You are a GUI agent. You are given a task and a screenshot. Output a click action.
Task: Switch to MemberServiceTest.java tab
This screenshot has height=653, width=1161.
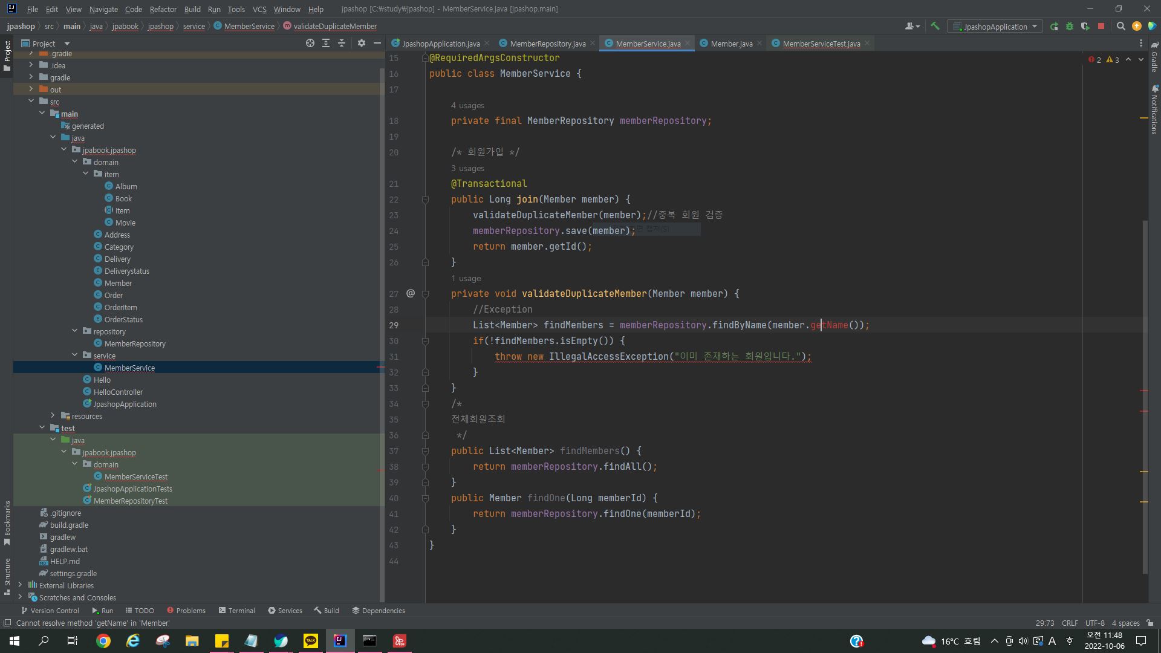[821, 44]
